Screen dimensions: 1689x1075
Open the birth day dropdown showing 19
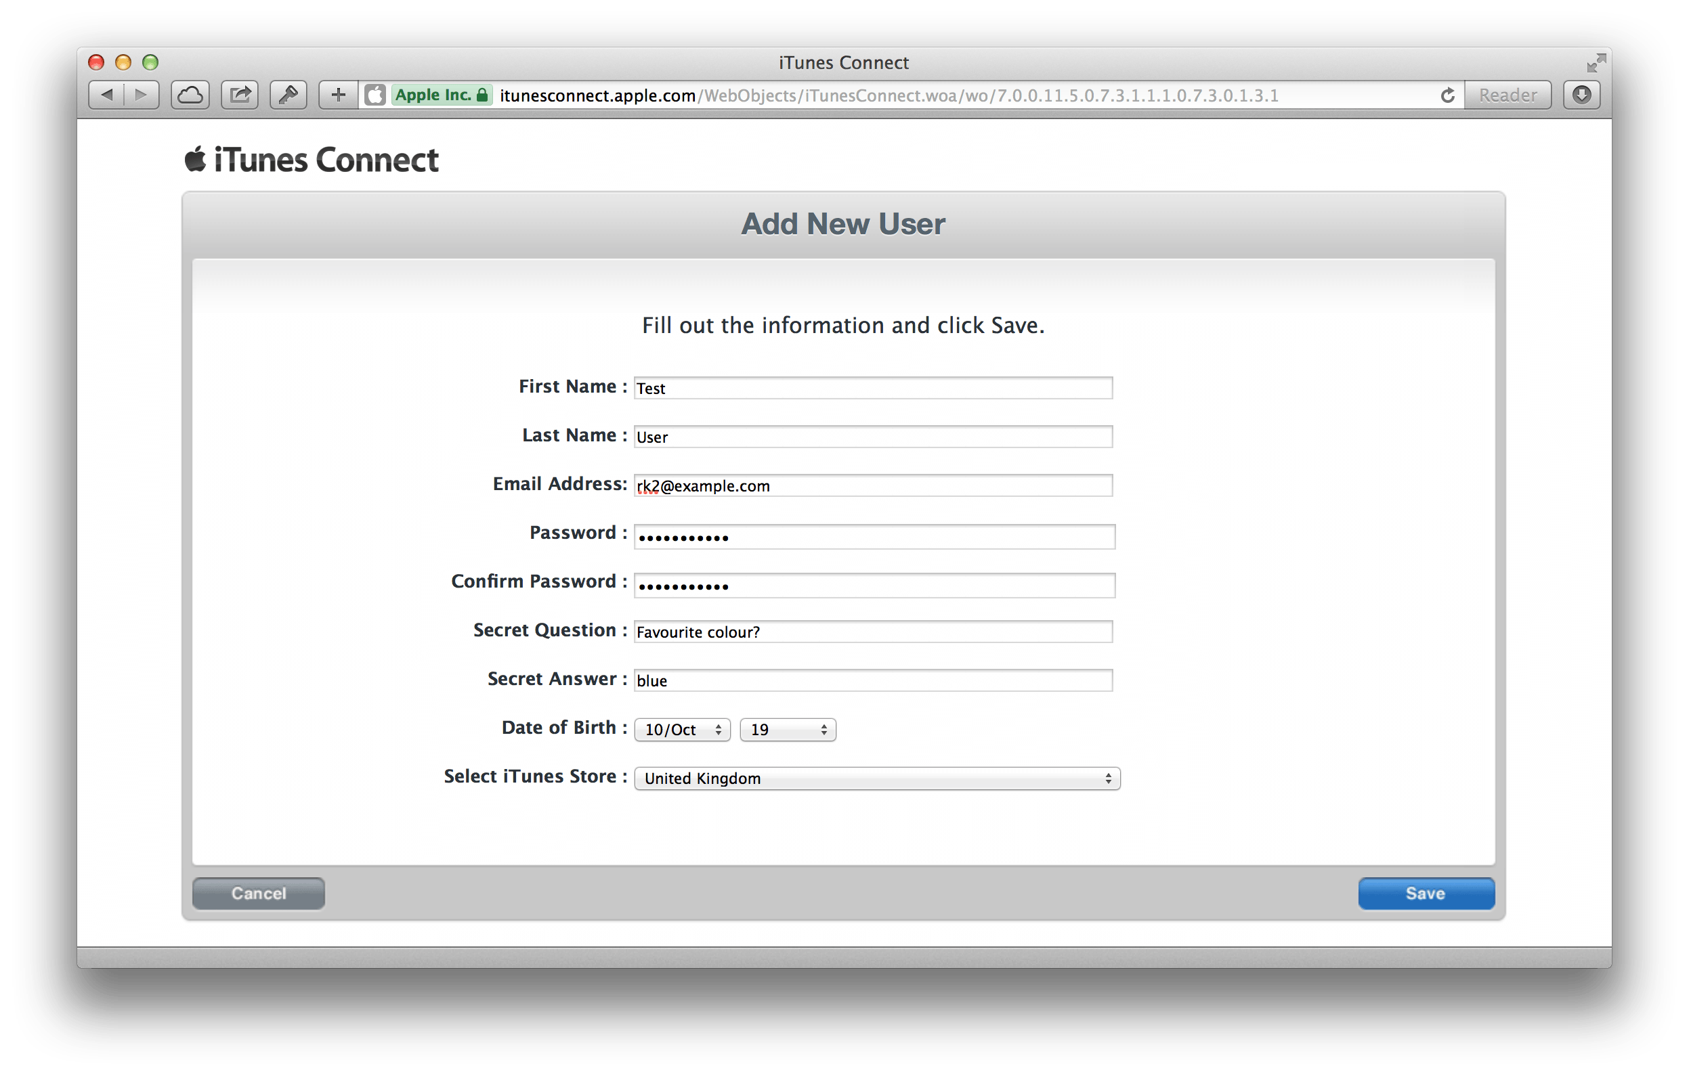coord(788,729)
